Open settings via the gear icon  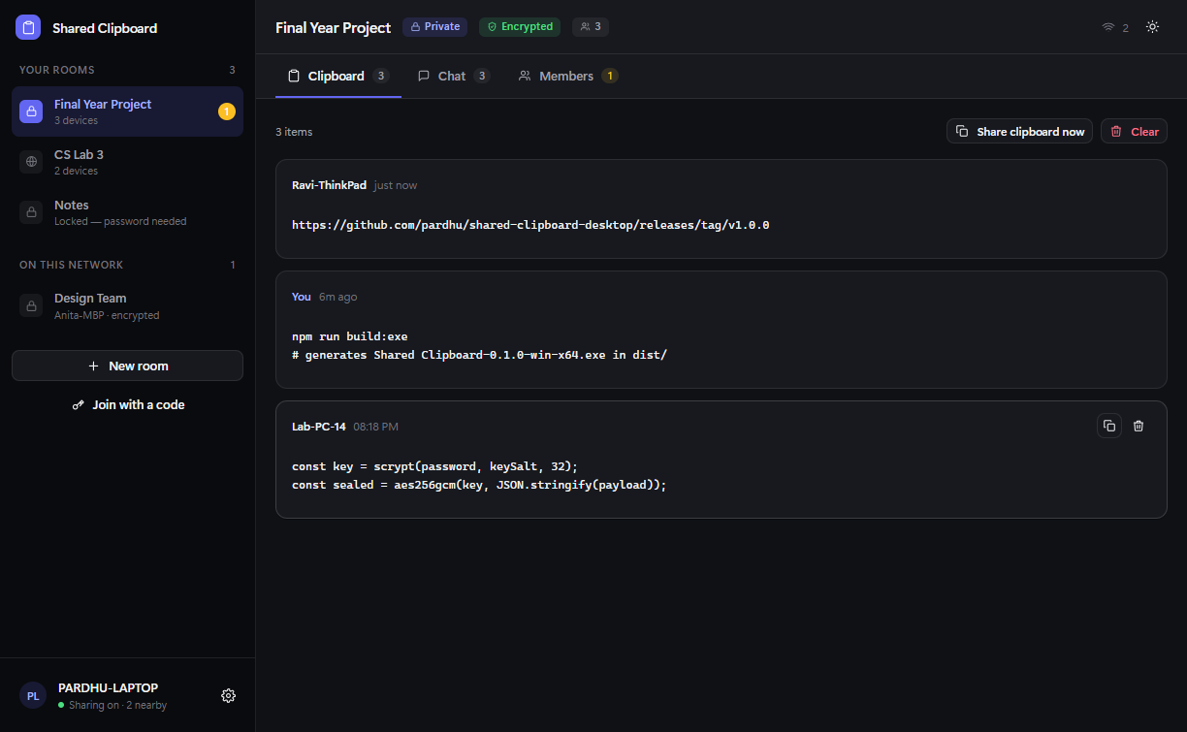(x=228, y=695)
